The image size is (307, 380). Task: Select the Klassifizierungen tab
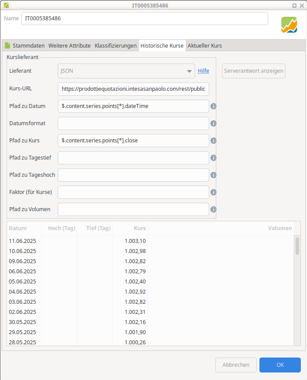click(x=115, y=45)
